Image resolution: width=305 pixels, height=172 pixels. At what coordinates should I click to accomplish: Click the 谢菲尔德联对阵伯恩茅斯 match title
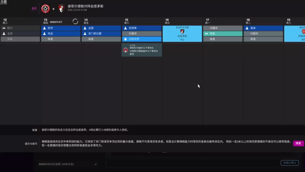[x=85, y=6]
